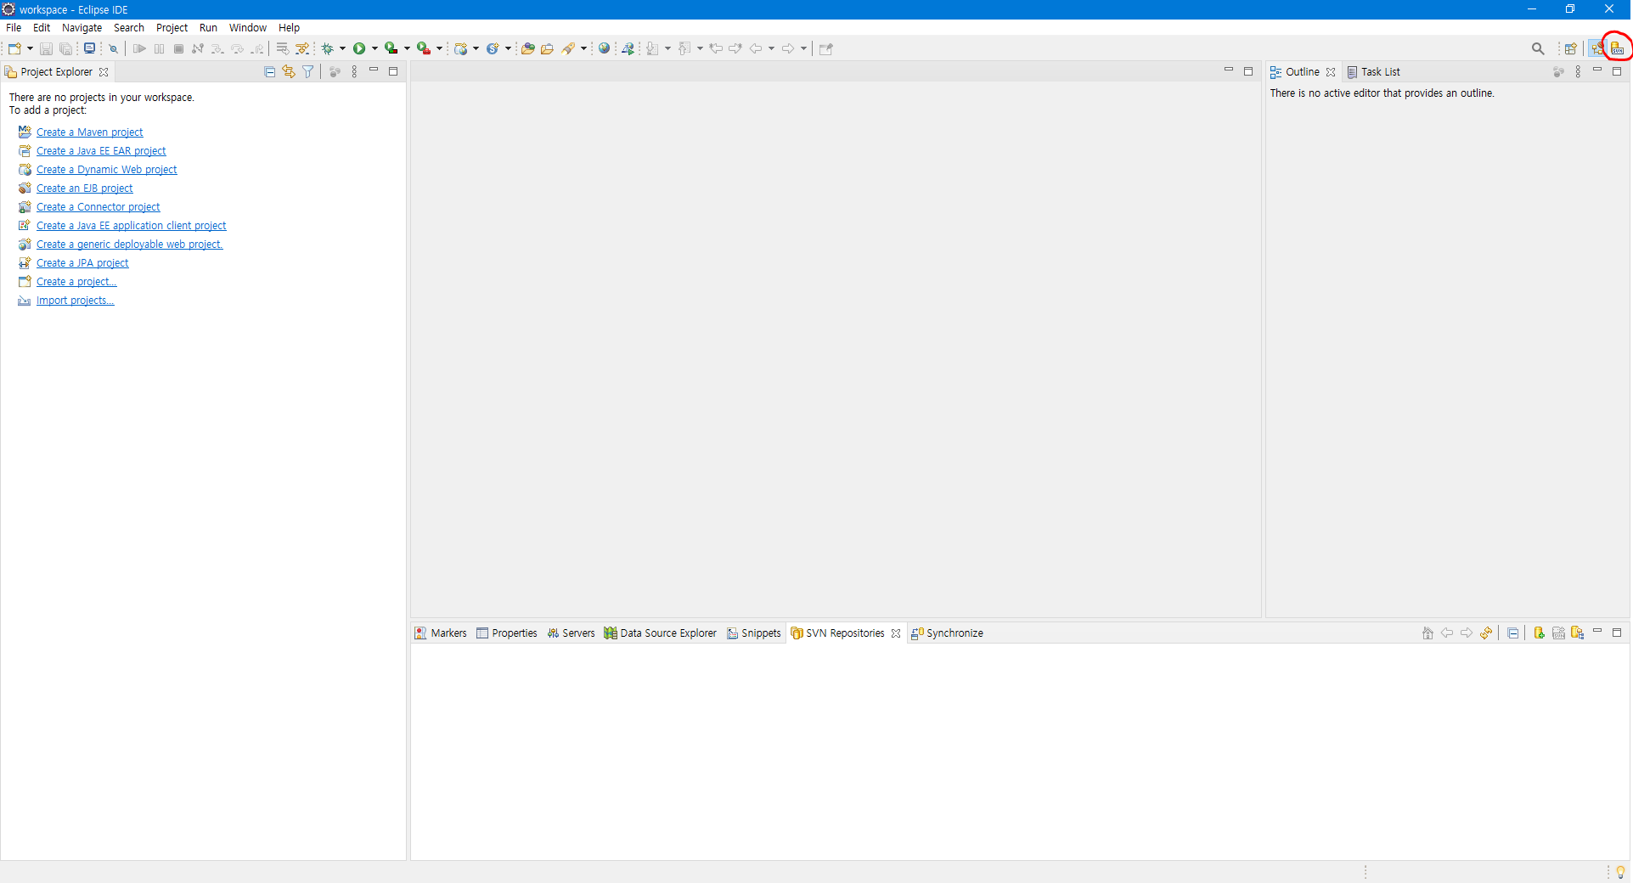Maximize the editor area
The width and height of the screenshot is (1633, 883).
(x=1248, y=71)
